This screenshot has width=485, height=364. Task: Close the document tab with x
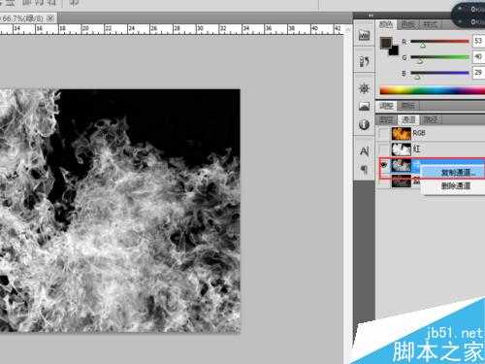coord(50,18)
